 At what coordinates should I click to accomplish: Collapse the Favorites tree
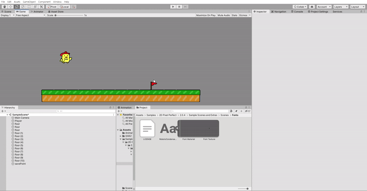click(118, 115)
